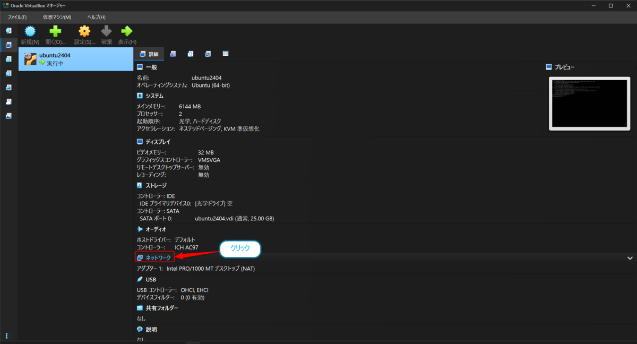The width and height of the screenshot is (637, 344).
Task: Click the ubuntu2404.vdi disk entry
Action: click(234, 219)
